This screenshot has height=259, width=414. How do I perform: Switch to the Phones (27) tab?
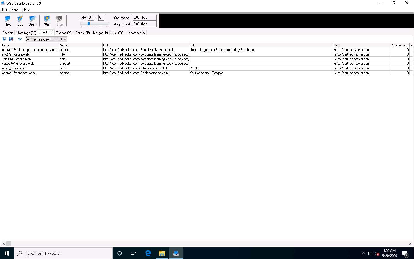pos(64,33)
